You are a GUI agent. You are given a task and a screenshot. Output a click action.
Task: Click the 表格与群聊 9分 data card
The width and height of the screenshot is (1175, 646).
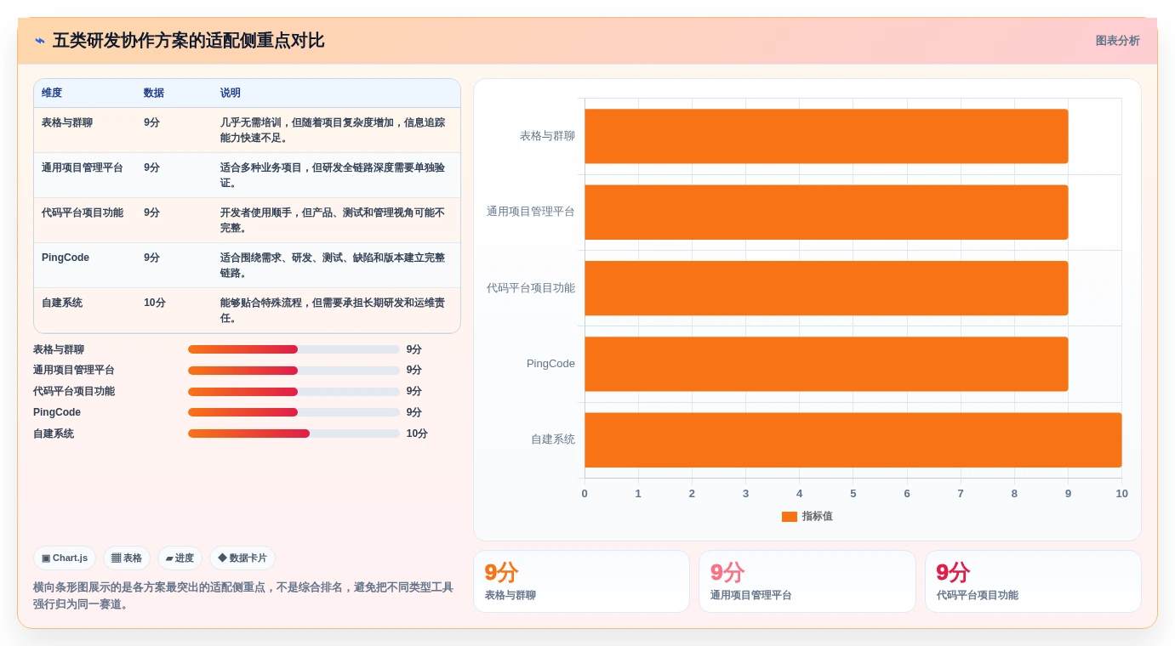[581, 581]
